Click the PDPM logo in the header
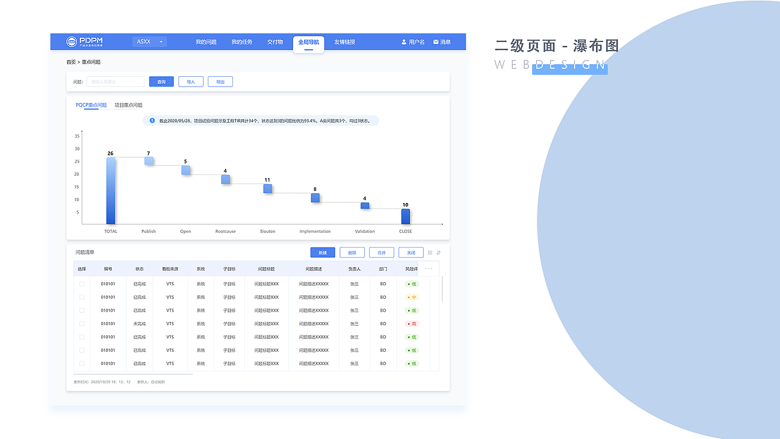Image resolution: width=780 pixels, height=439 pixels. coord(85,41)
